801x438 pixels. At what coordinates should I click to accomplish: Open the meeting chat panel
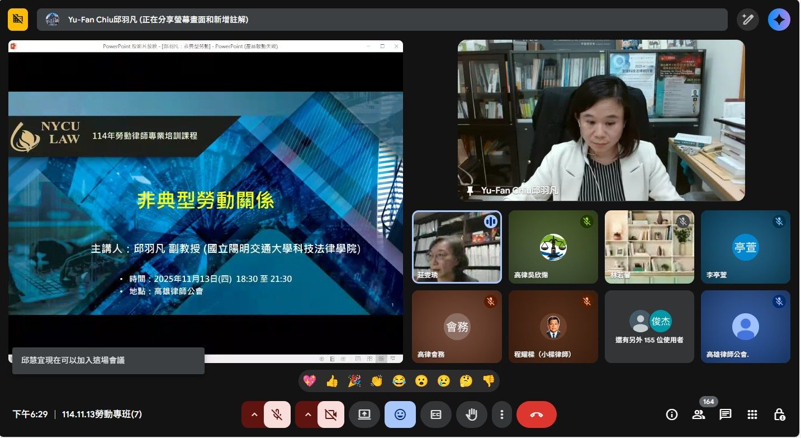point(725,415)
